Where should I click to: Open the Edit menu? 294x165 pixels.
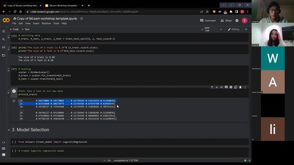coord(21,23)
